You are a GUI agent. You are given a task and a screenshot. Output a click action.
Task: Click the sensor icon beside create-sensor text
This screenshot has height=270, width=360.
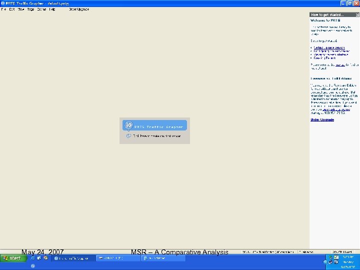(x=128, y=136)
